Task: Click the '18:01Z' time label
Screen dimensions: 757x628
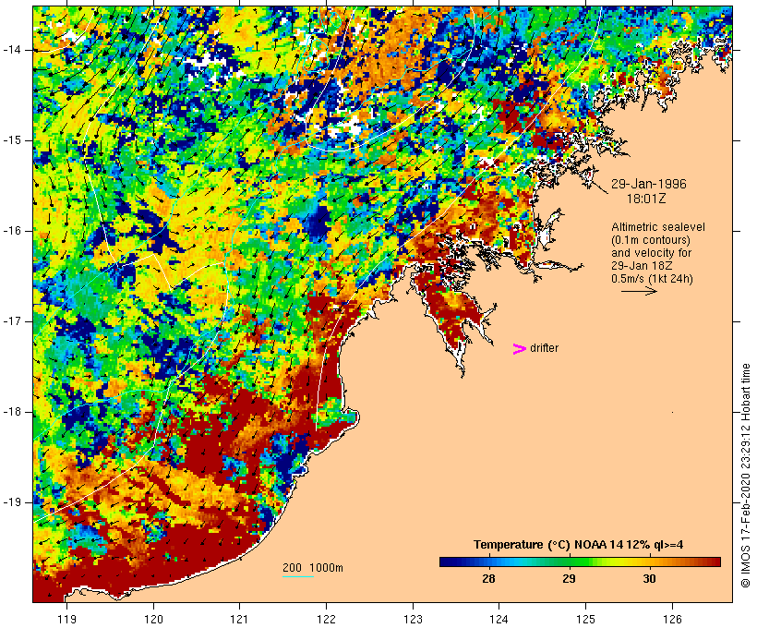Action: pyautogui.click(x=646, y=199)
